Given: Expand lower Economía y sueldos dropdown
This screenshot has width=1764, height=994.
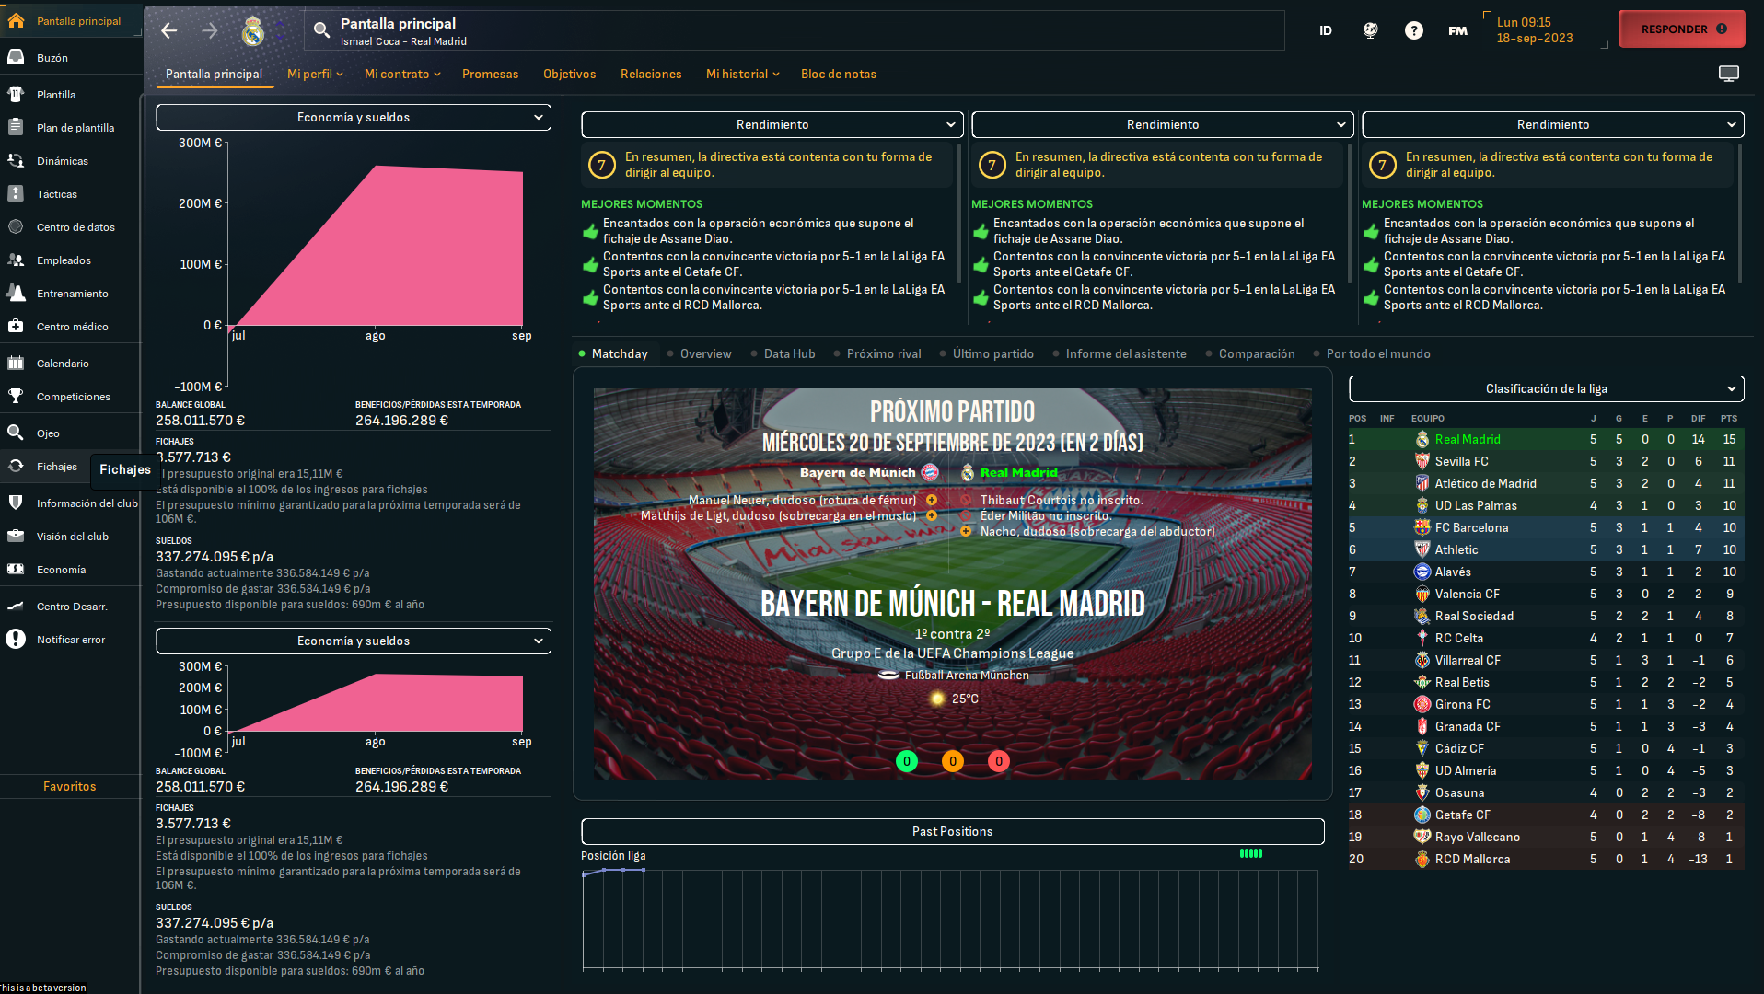Looking at the screenshot, I should click(354, 641).
